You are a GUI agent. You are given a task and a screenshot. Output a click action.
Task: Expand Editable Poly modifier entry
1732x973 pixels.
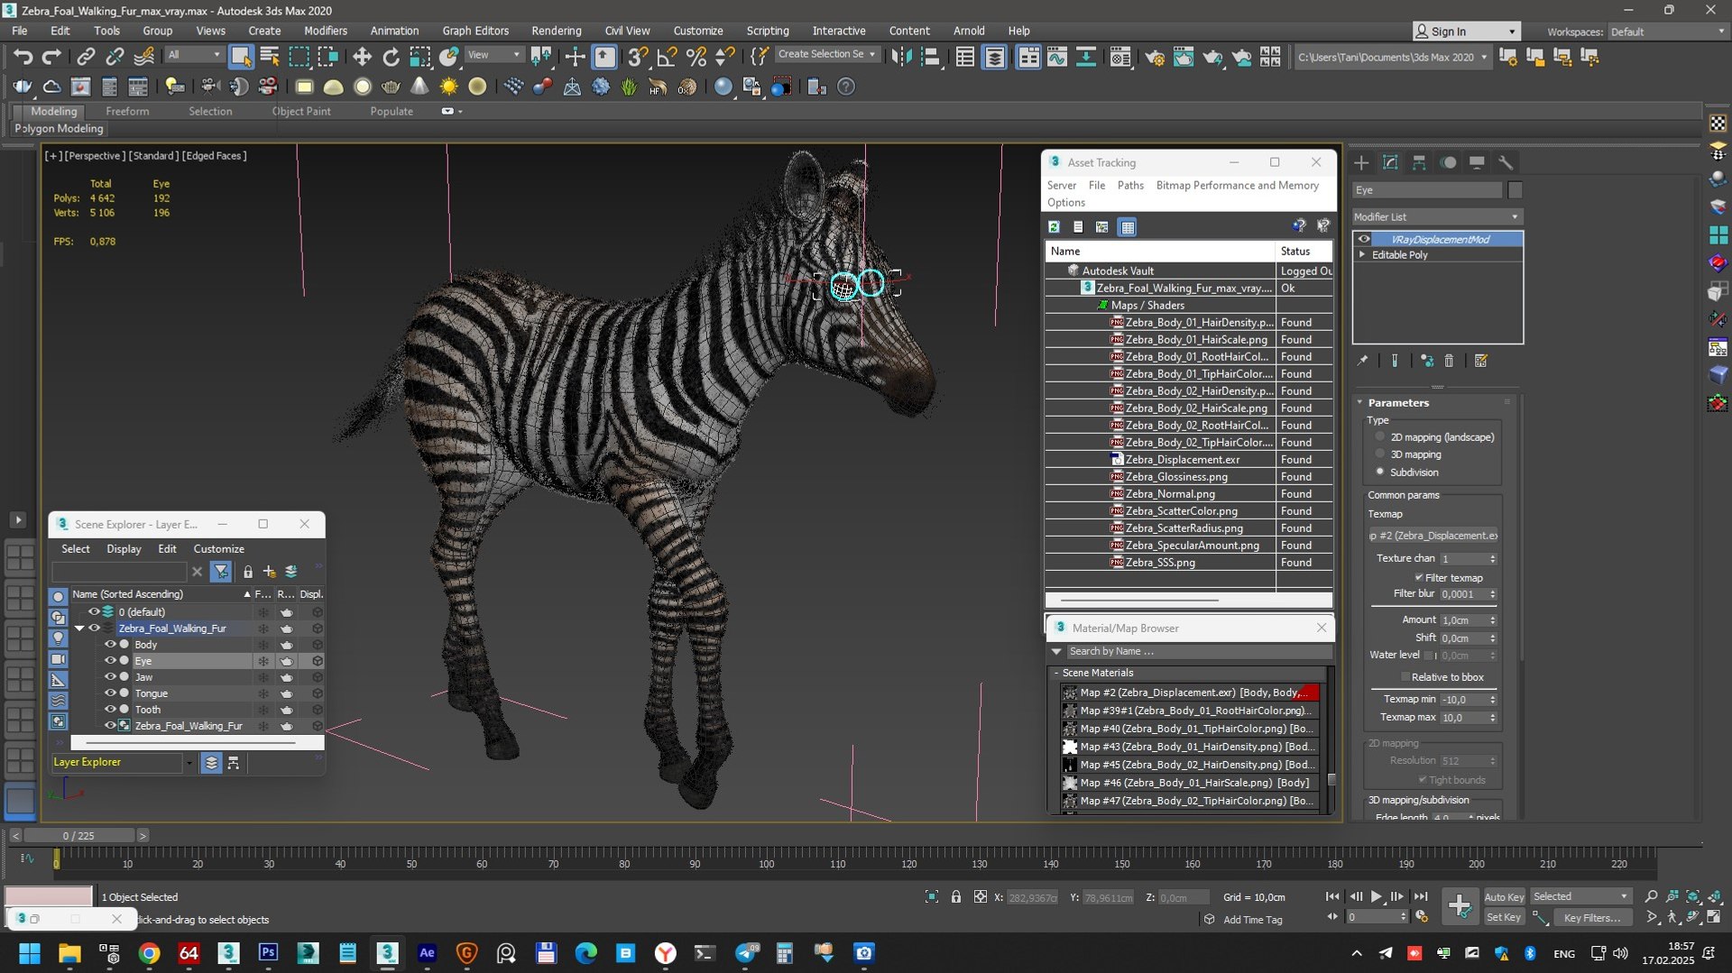(x=1363, y=255)
